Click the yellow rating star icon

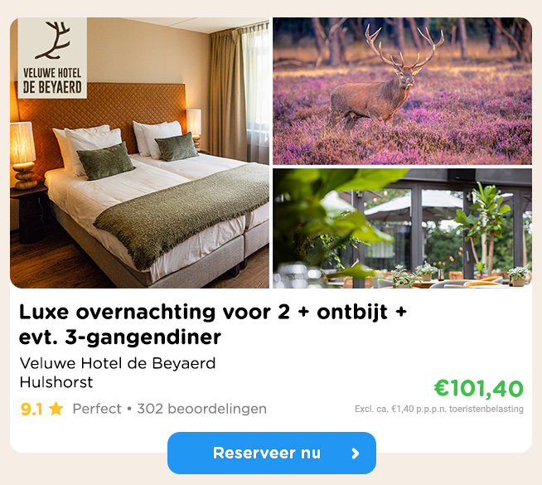point(56,409)
